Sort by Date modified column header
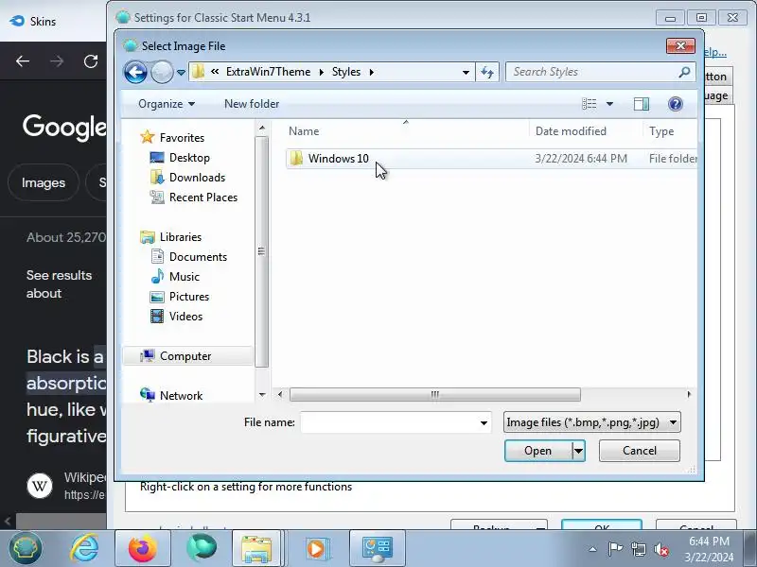The image size is (757, 567). (571, 131)
